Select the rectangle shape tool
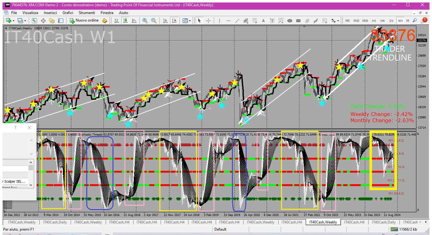The height and width of the screenshot is (235, 432). [299, 21]
